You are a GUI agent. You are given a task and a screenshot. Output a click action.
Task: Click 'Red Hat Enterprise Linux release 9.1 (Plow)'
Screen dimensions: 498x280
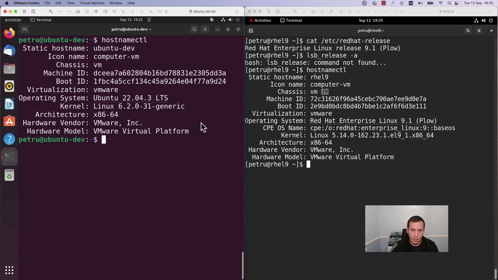(x=323, y=48)
